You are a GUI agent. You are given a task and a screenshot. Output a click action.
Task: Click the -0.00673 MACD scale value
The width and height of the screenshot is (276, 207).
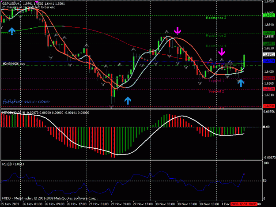(x=269, y=158)
